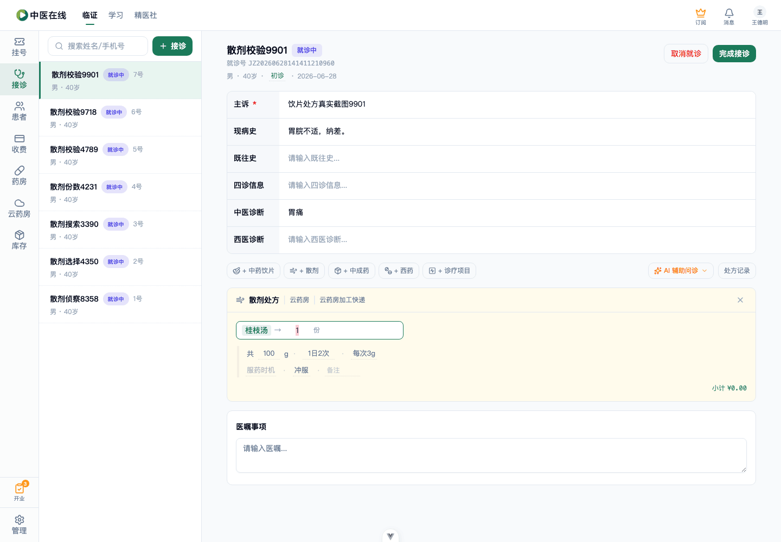Image resolution: width=781 pixels, height=542 pixels.
Task: Add a 中成药 prescription
Action: [x=351, y=271]
